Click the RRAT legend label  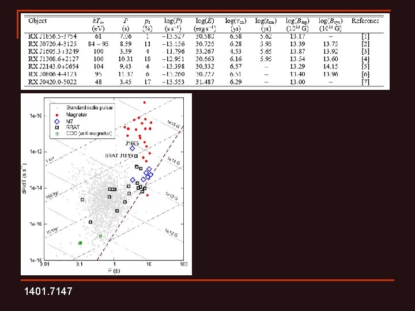coord(73,127)
